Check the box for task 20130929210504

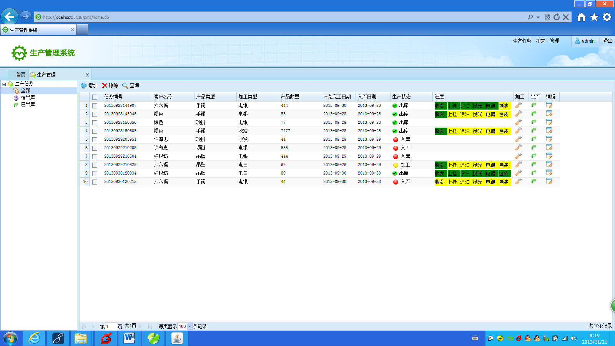click(x=95, y=156)
